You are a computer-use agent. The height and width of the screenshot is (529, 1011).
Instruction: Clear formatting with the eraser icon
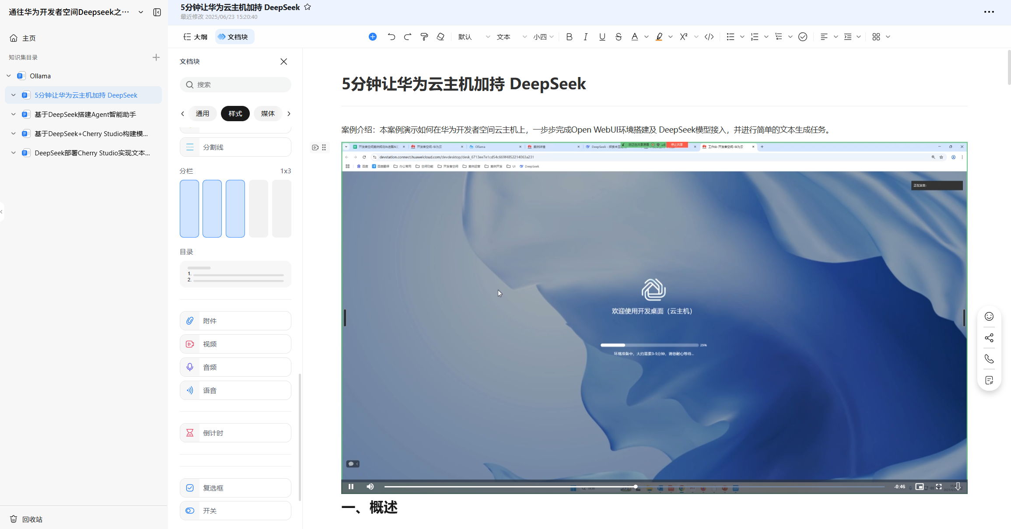pyautogui.click(x=441, y=37)
